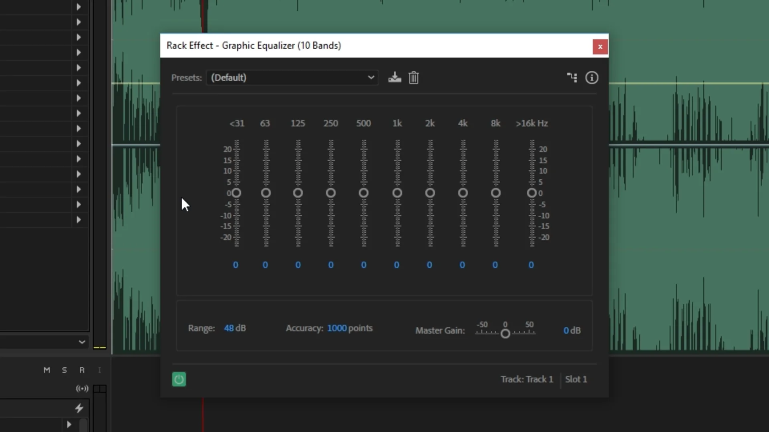769x432 pixels.
Task: Click the 250 Hz band slider handle
Action: 331,193
